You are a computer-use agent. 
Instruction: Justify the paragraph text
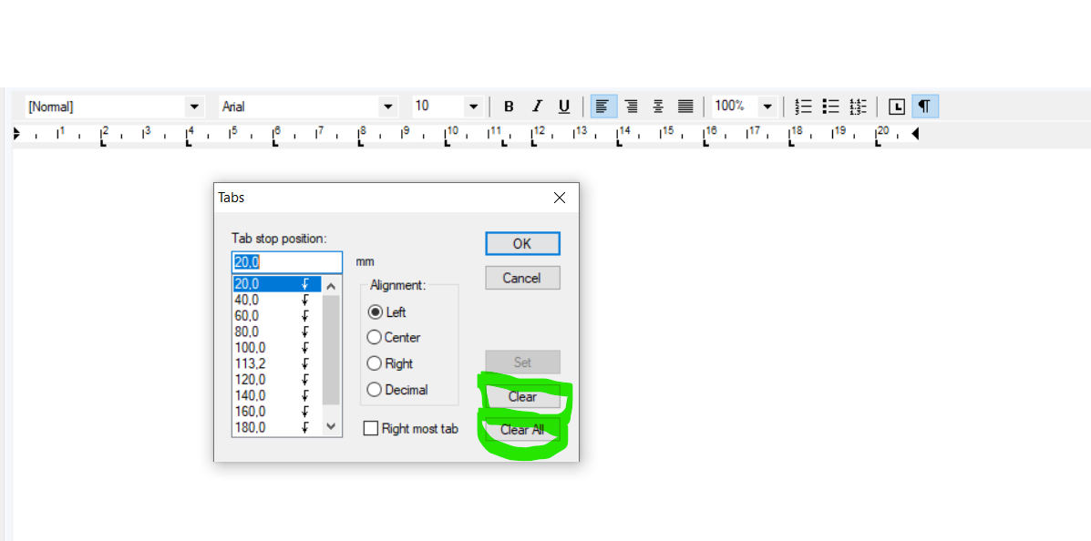pos(685,107)
